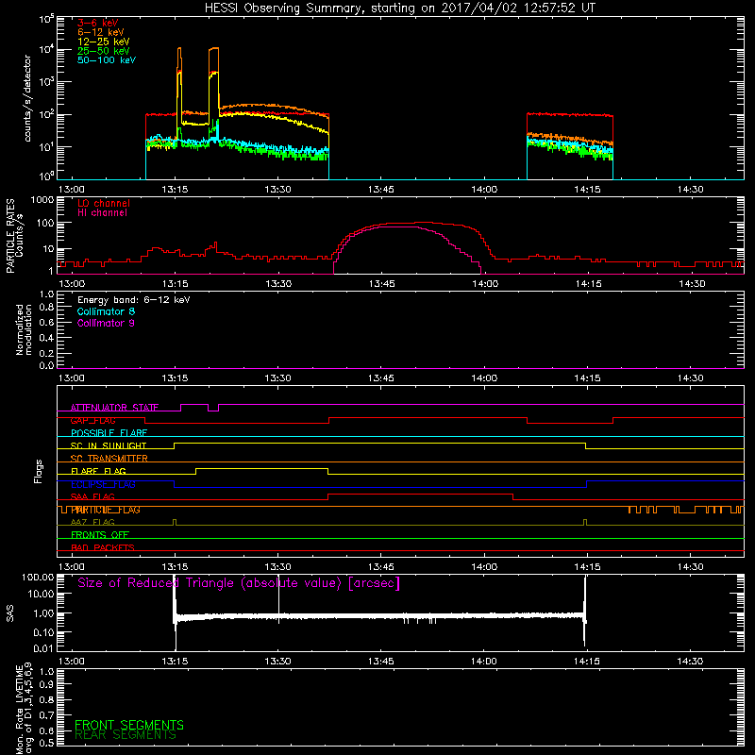755x755 pixels.
Task: Click the 'PARTICLE_FLAG' flag label
Action: coord(106,510)
